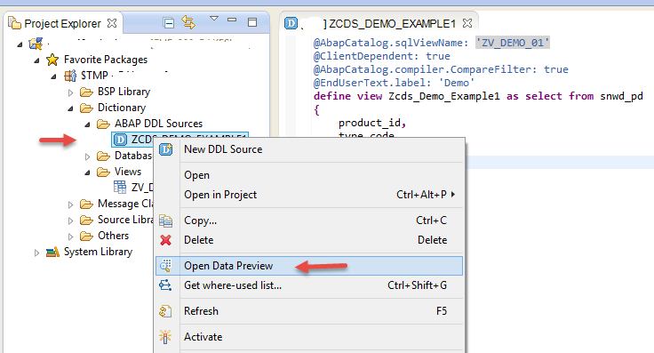Click the ZV_D view table icon
The width and height of the screenshot is (654, 353).
[x=120, y=188]
